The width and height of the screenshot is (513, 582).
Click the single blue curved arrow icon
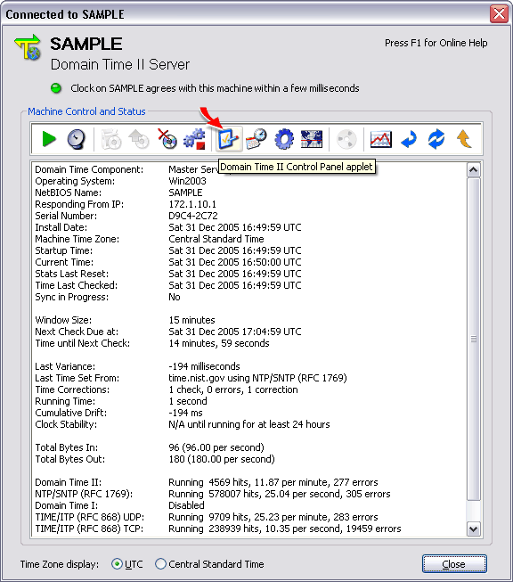(x=409, y=139)
